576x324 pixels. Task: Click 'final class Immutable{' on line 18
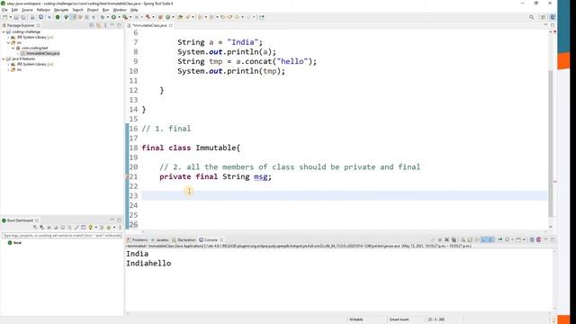pos(191,148)
